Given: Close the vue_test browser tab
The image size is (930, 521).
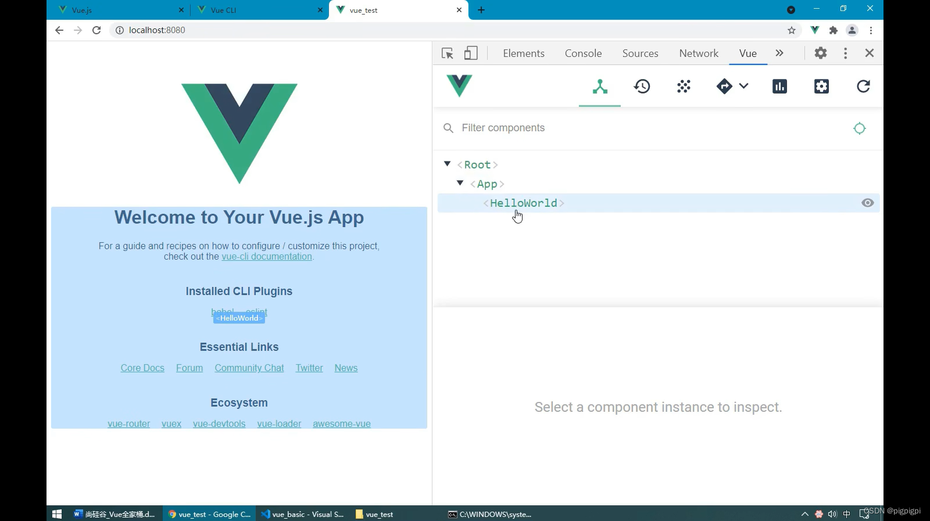Looking at the screenshot, I should coord(459,10).
